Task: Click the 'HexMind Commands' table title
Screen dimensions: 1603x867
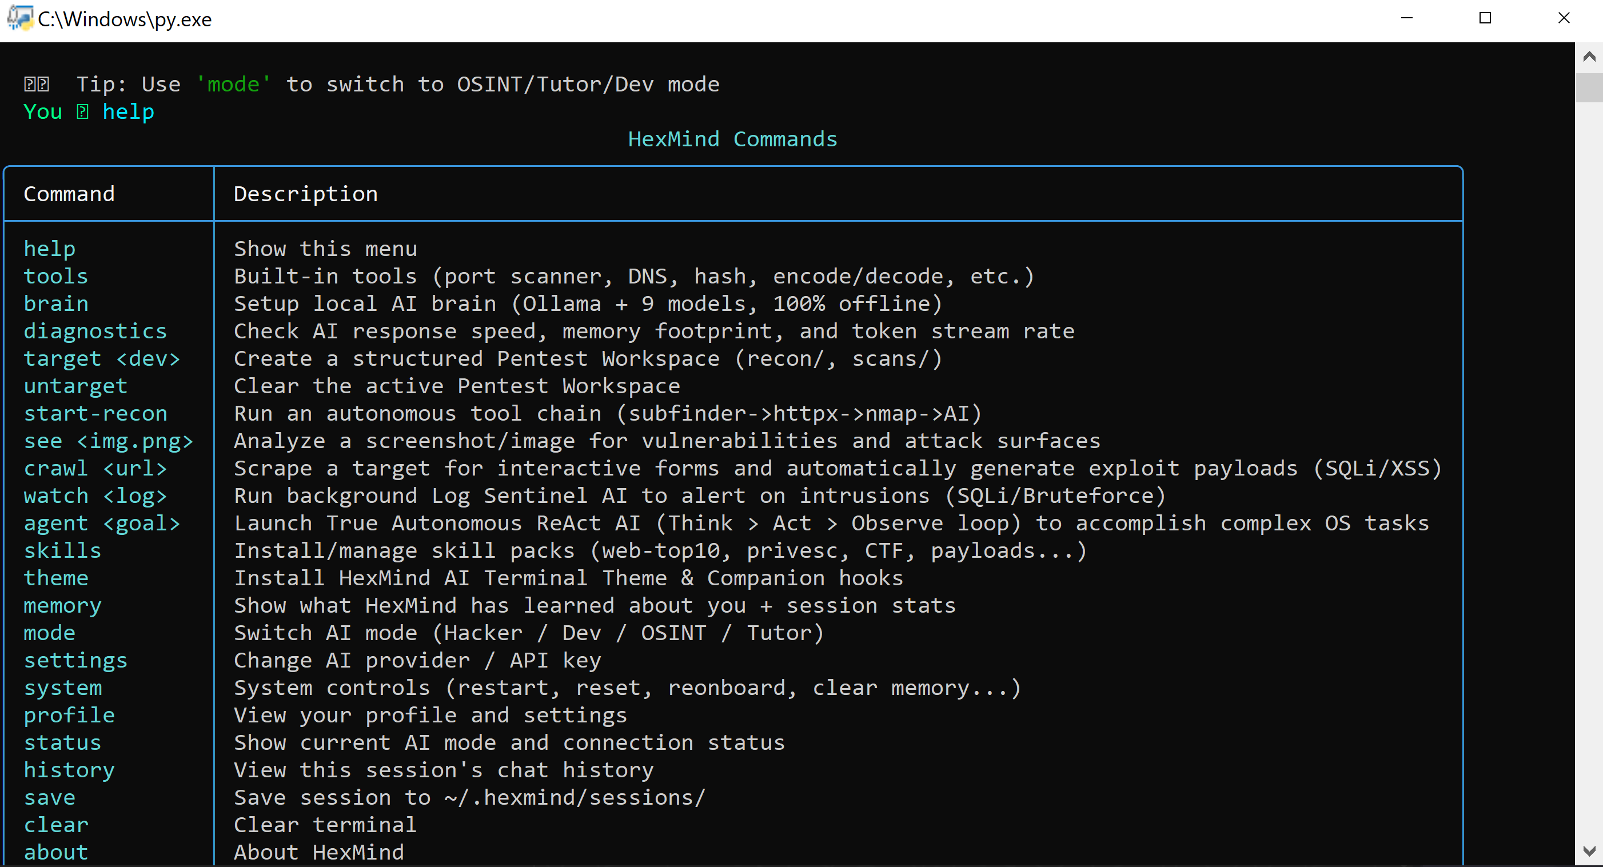Action: (732, 139)
